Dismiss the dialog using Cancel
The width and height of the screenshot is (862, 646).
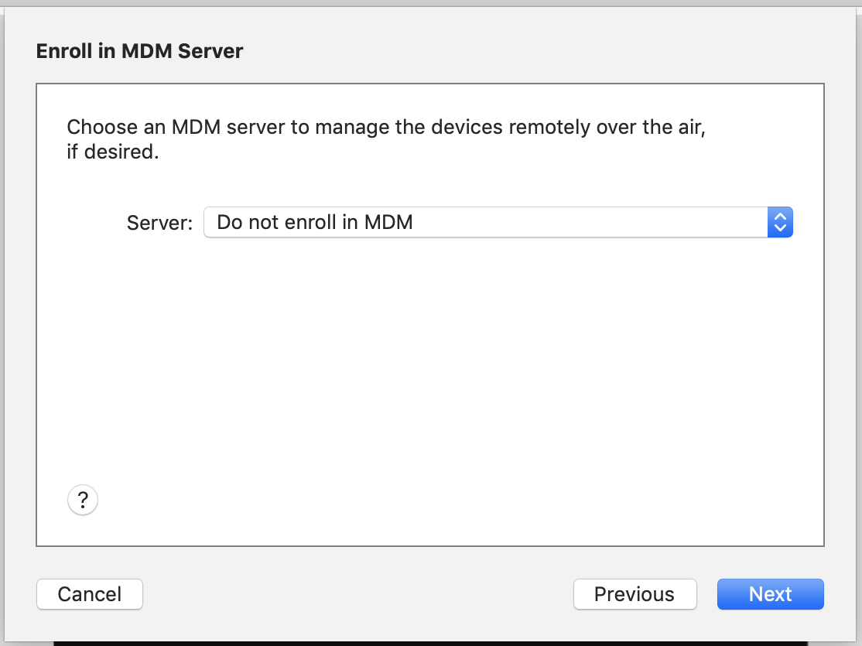(90, 594)
